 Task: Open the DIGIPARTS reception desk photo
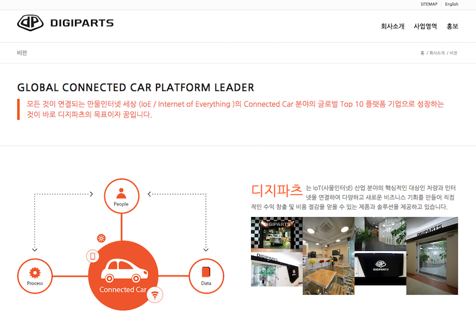pyautogui.click(x=380, y=268)
